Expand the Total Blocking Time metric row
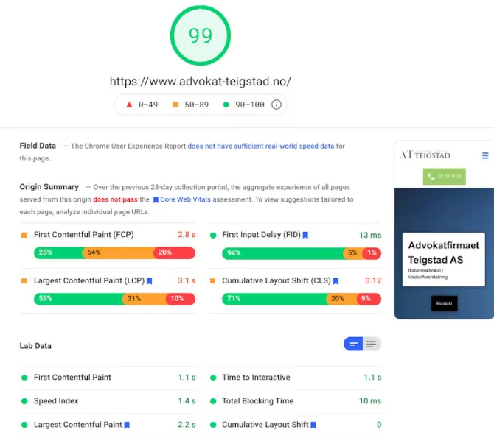The width and height of the screenshot is (494, 438). coord(257,401)
